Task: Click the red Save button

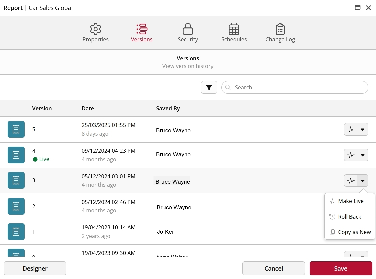Action: pos(341,269)
